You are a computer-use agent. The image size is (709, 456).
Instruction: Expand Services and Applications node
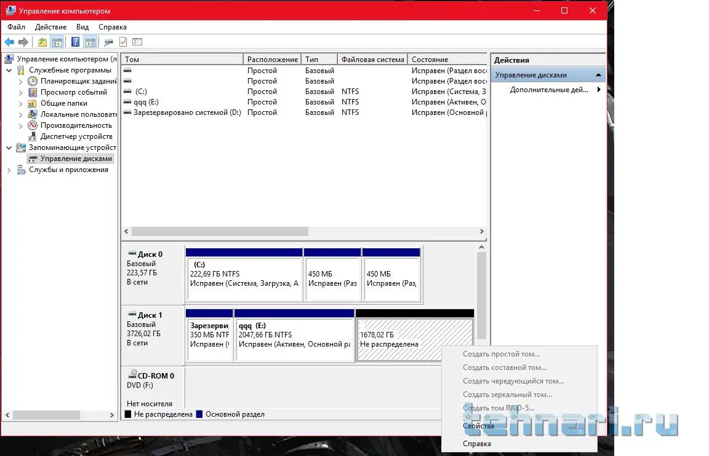tap(9, 170)
